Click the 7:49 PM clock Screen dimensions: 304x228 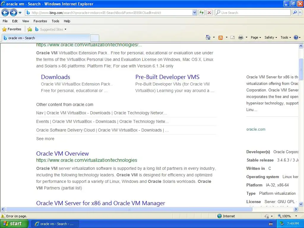tap(293, 224)
